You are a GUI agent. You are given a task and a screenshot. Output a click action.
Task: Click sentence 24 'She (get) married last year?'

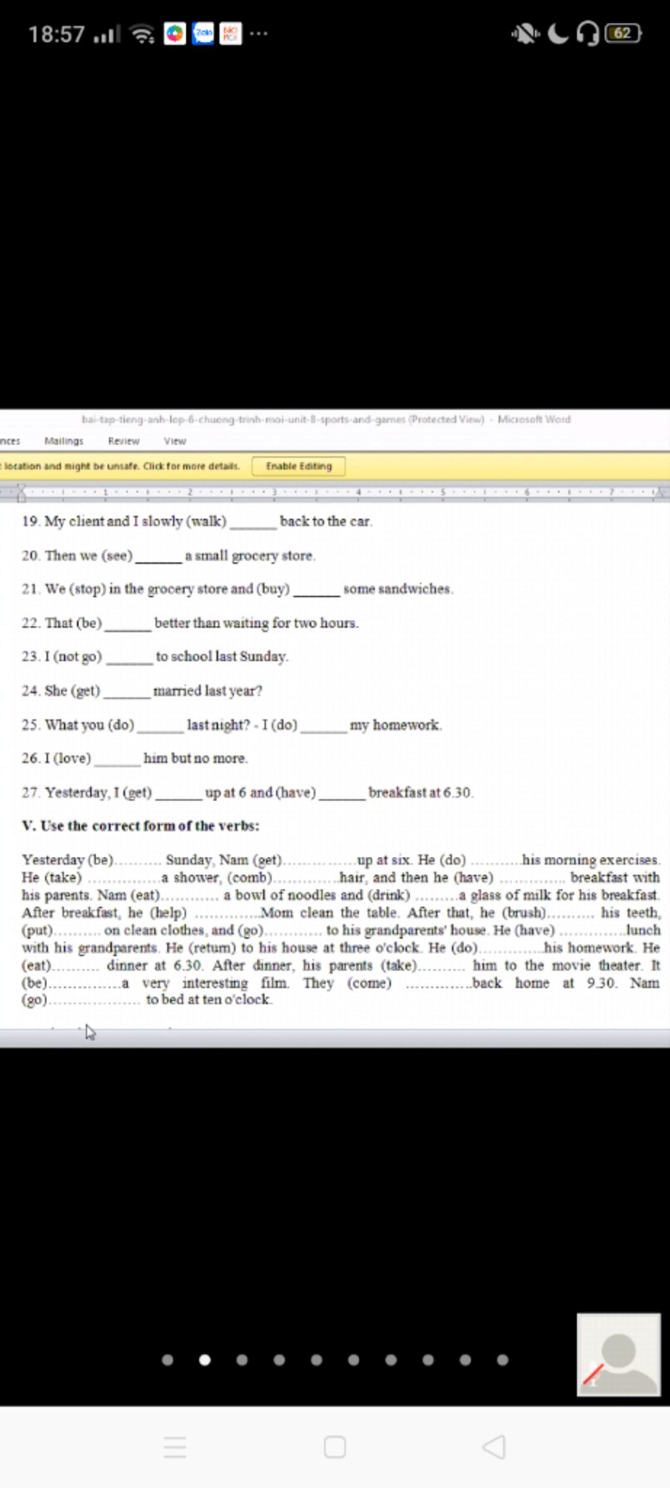click(141, 691)
